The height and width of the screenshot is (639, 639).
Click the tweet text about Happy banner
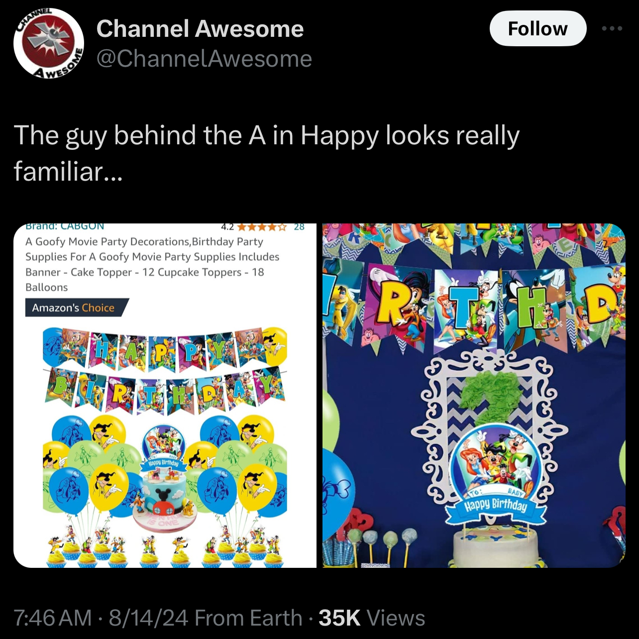click(267, 153)
